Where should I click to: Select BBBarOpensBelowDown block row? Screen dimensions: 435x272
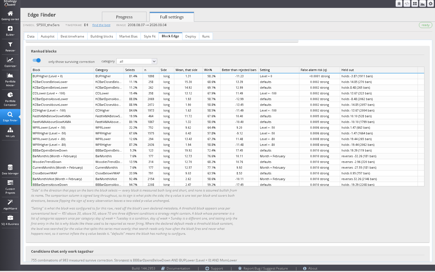(228, 150)
